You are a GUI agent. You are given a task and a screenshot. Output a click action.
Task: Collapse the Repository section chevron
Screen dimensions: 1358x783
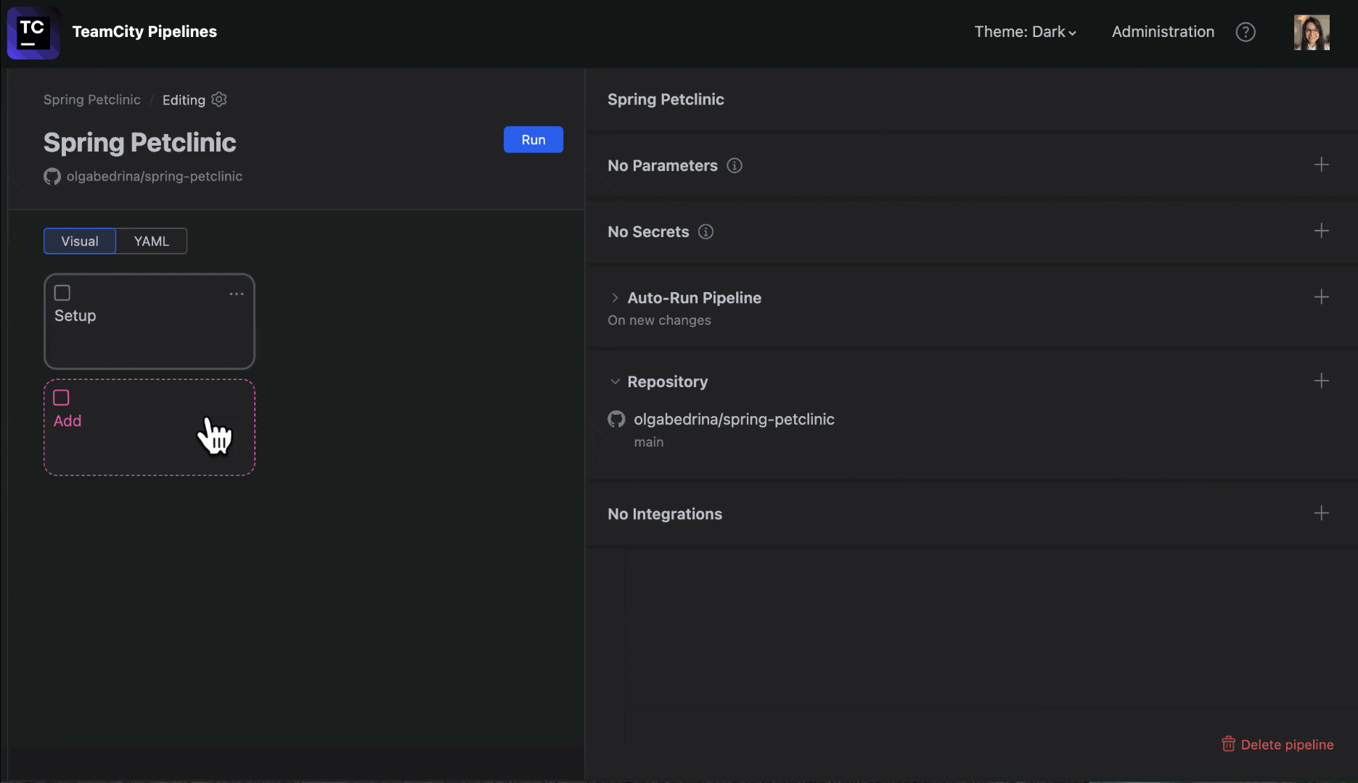(x=615, y=381)
